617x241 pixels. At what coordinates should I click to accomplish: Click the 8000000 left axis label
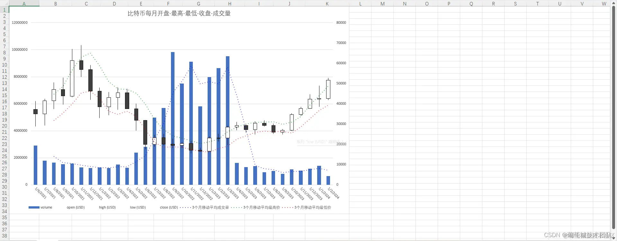(20, 76)
